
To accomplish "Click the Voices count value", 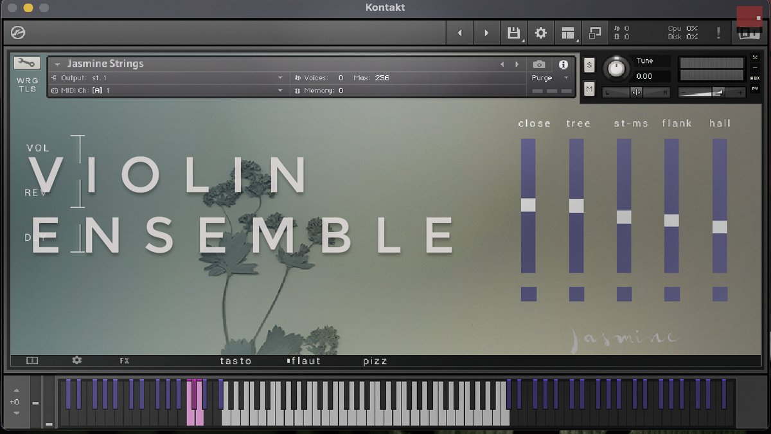I will (x=341, y=78).
